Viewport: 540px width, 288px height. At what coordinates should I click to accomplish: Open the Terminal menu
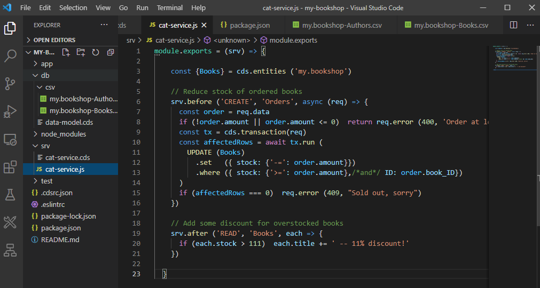point(169,8)
